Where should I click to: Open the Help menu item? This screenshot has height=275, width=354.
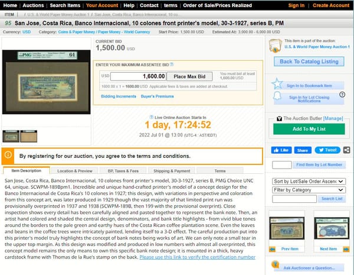click(x=129, y=5)
